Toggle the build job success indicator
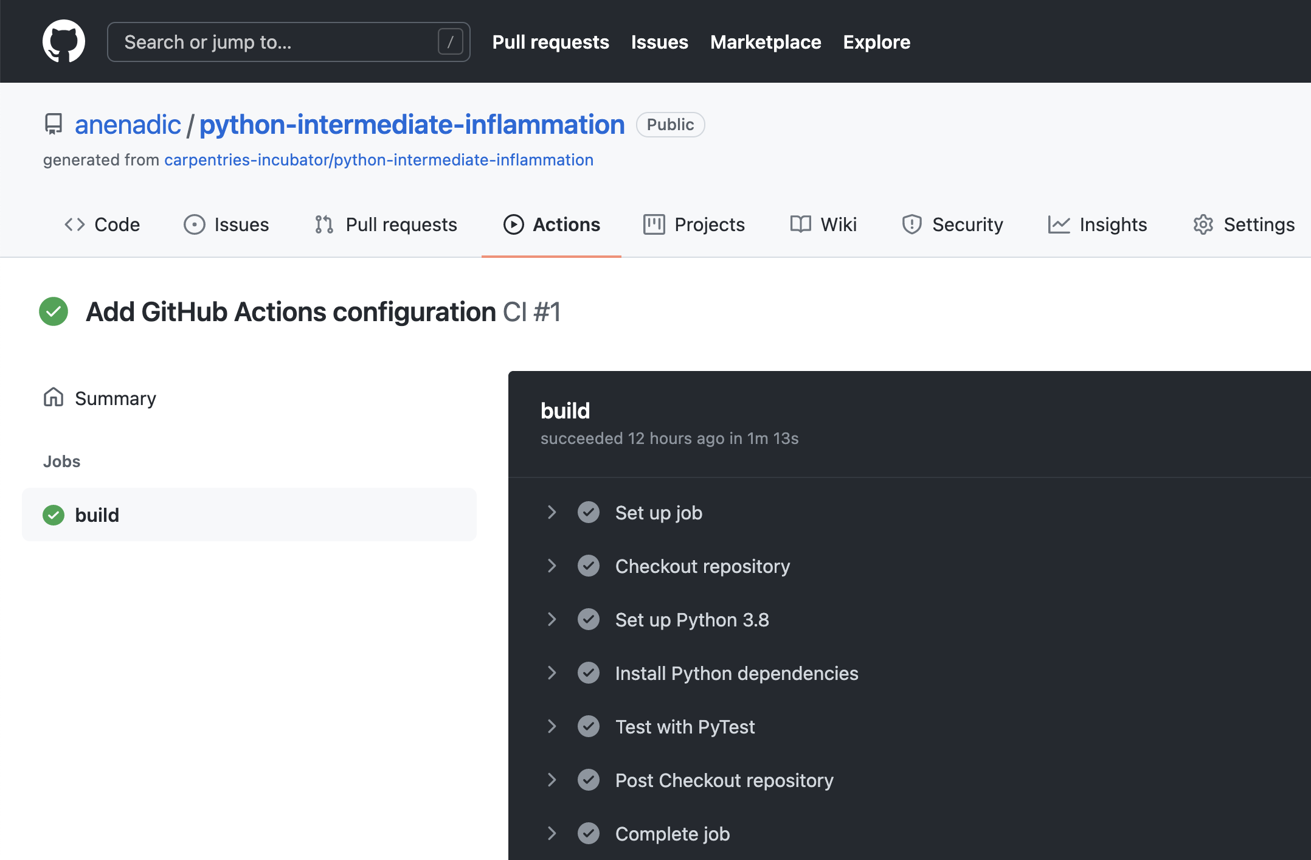Image resolution: width=1311 pixels, height=860 pixels. (x=53, y=515)
